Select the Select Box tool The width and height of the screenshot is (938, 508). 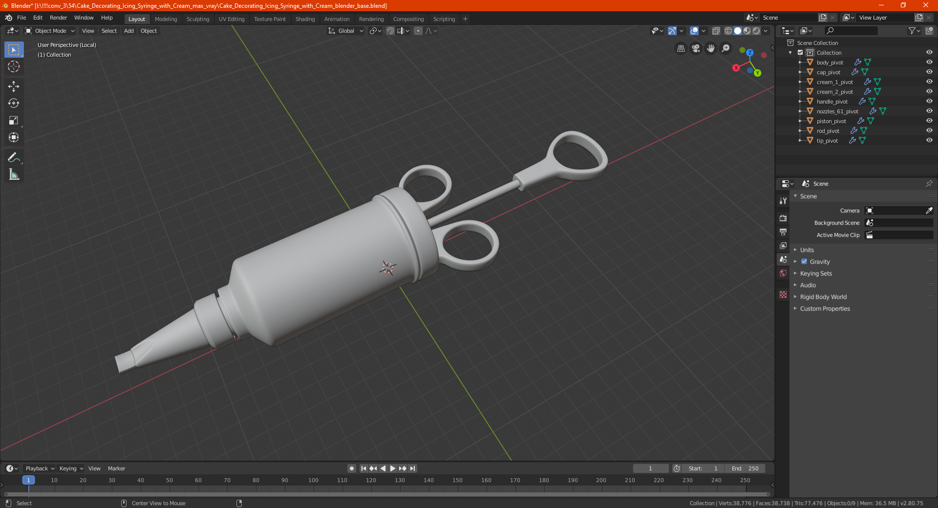pyautogui.click(x=14, y=50)
